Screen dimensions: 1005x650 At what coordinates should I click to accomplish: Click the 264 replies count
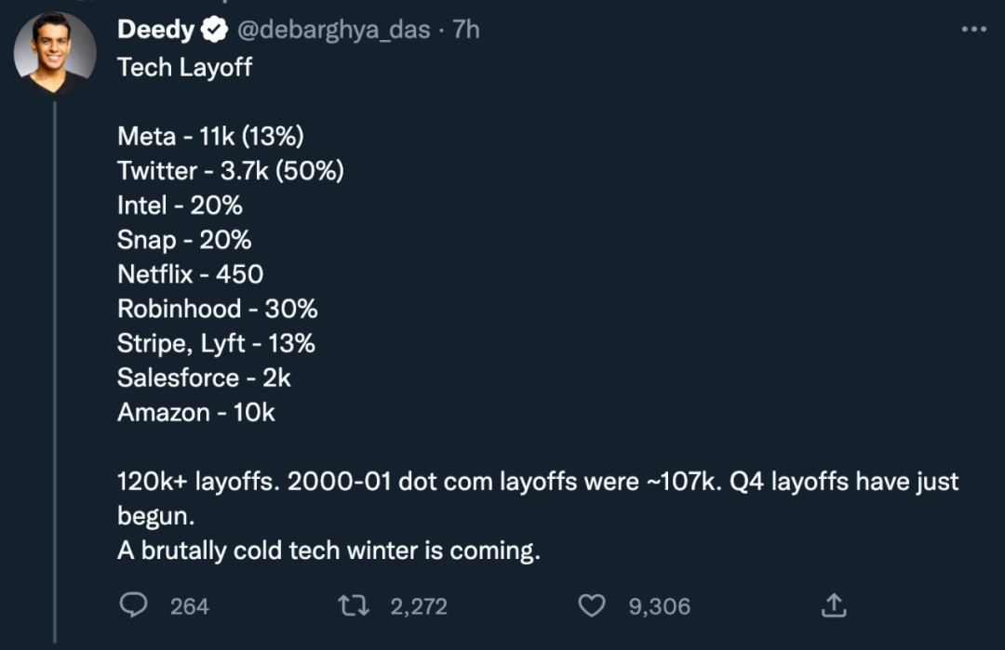click(190, 607)
